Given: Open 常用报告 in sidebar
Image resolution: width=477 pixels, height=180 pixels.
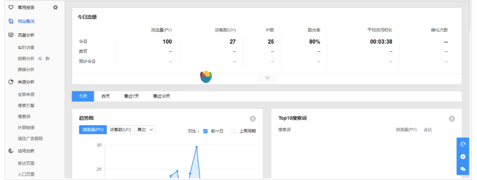Looking at the screenshot, I should (26, 7).
